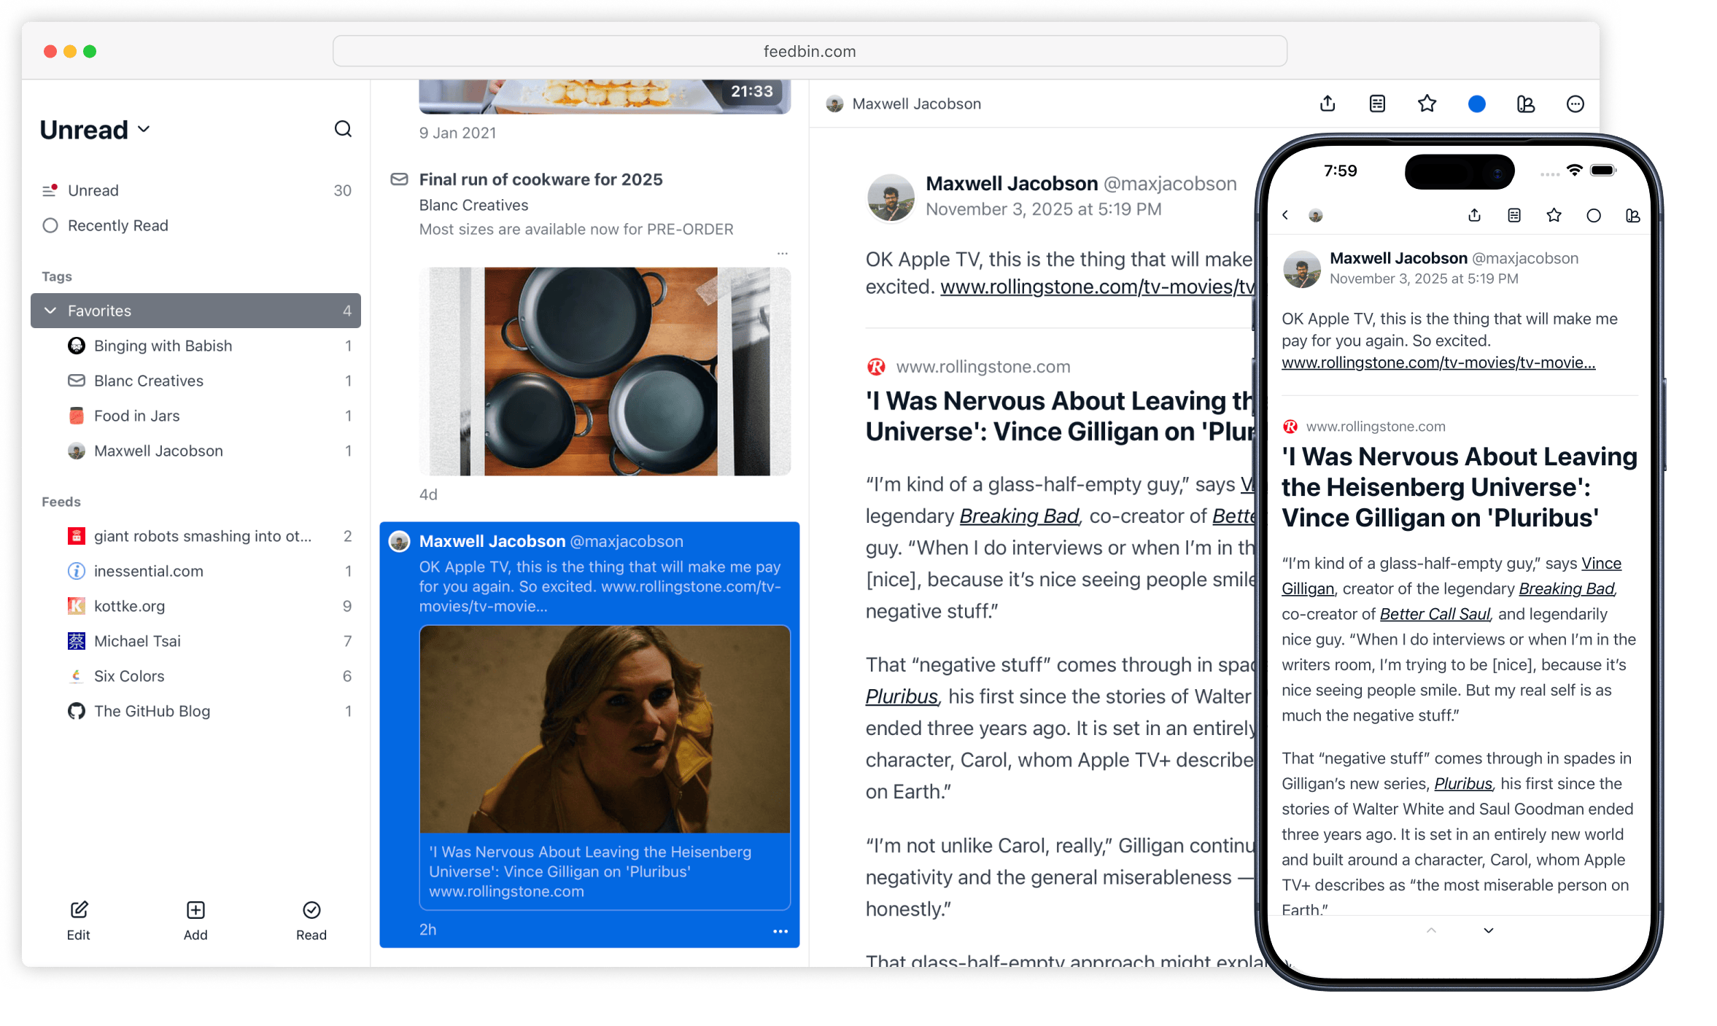Star the Maxwell Jacobson article on desktop

1427,104
